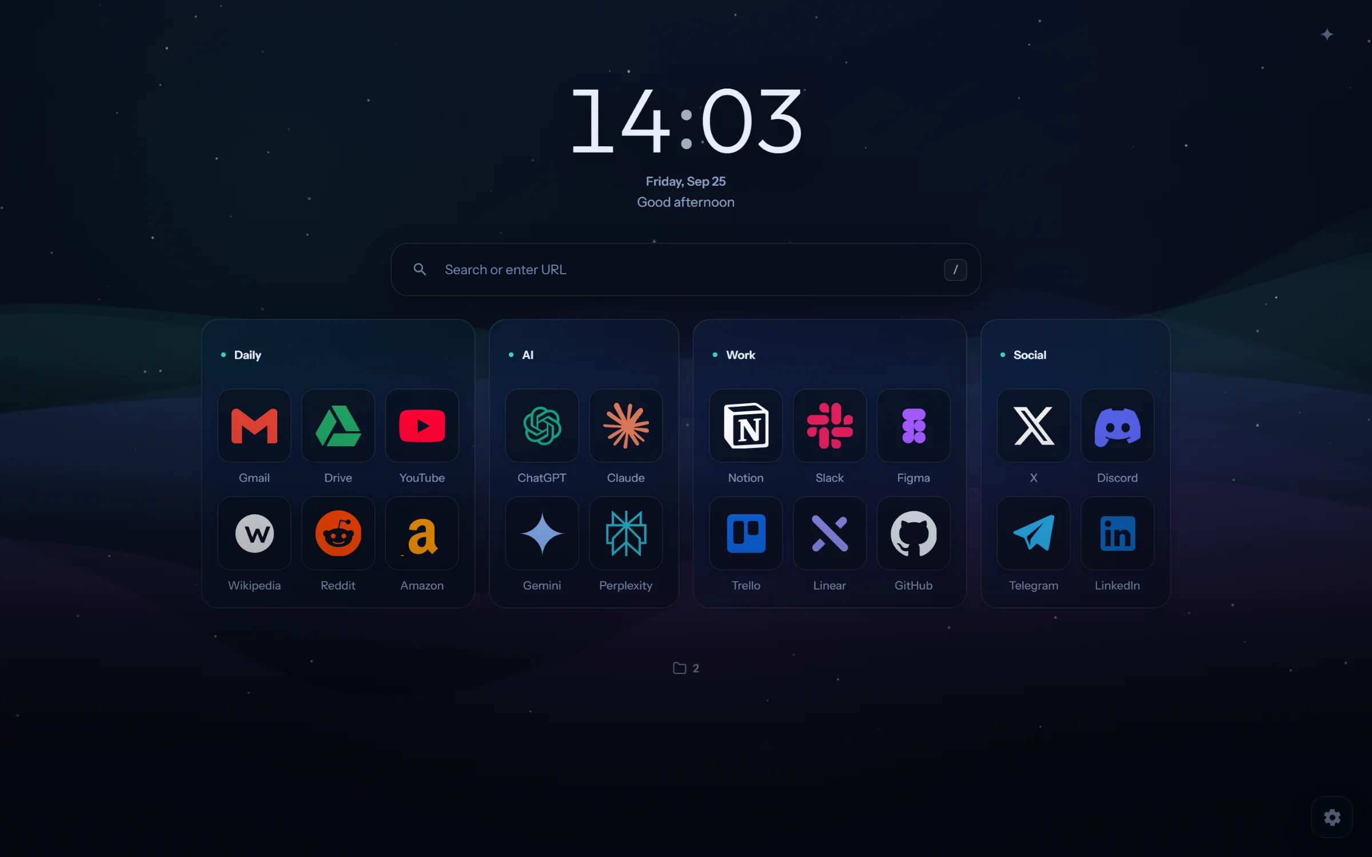Select the Daily group heading
This screenshot has height=857, width=1372.
pyautogui.click(x=248, y=355)
